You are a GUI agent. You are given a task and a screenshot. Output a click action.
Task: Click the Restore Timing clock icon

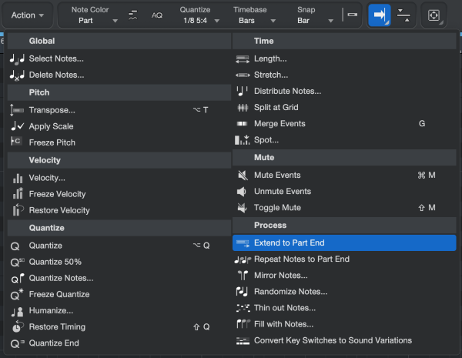tap(18, 326)
